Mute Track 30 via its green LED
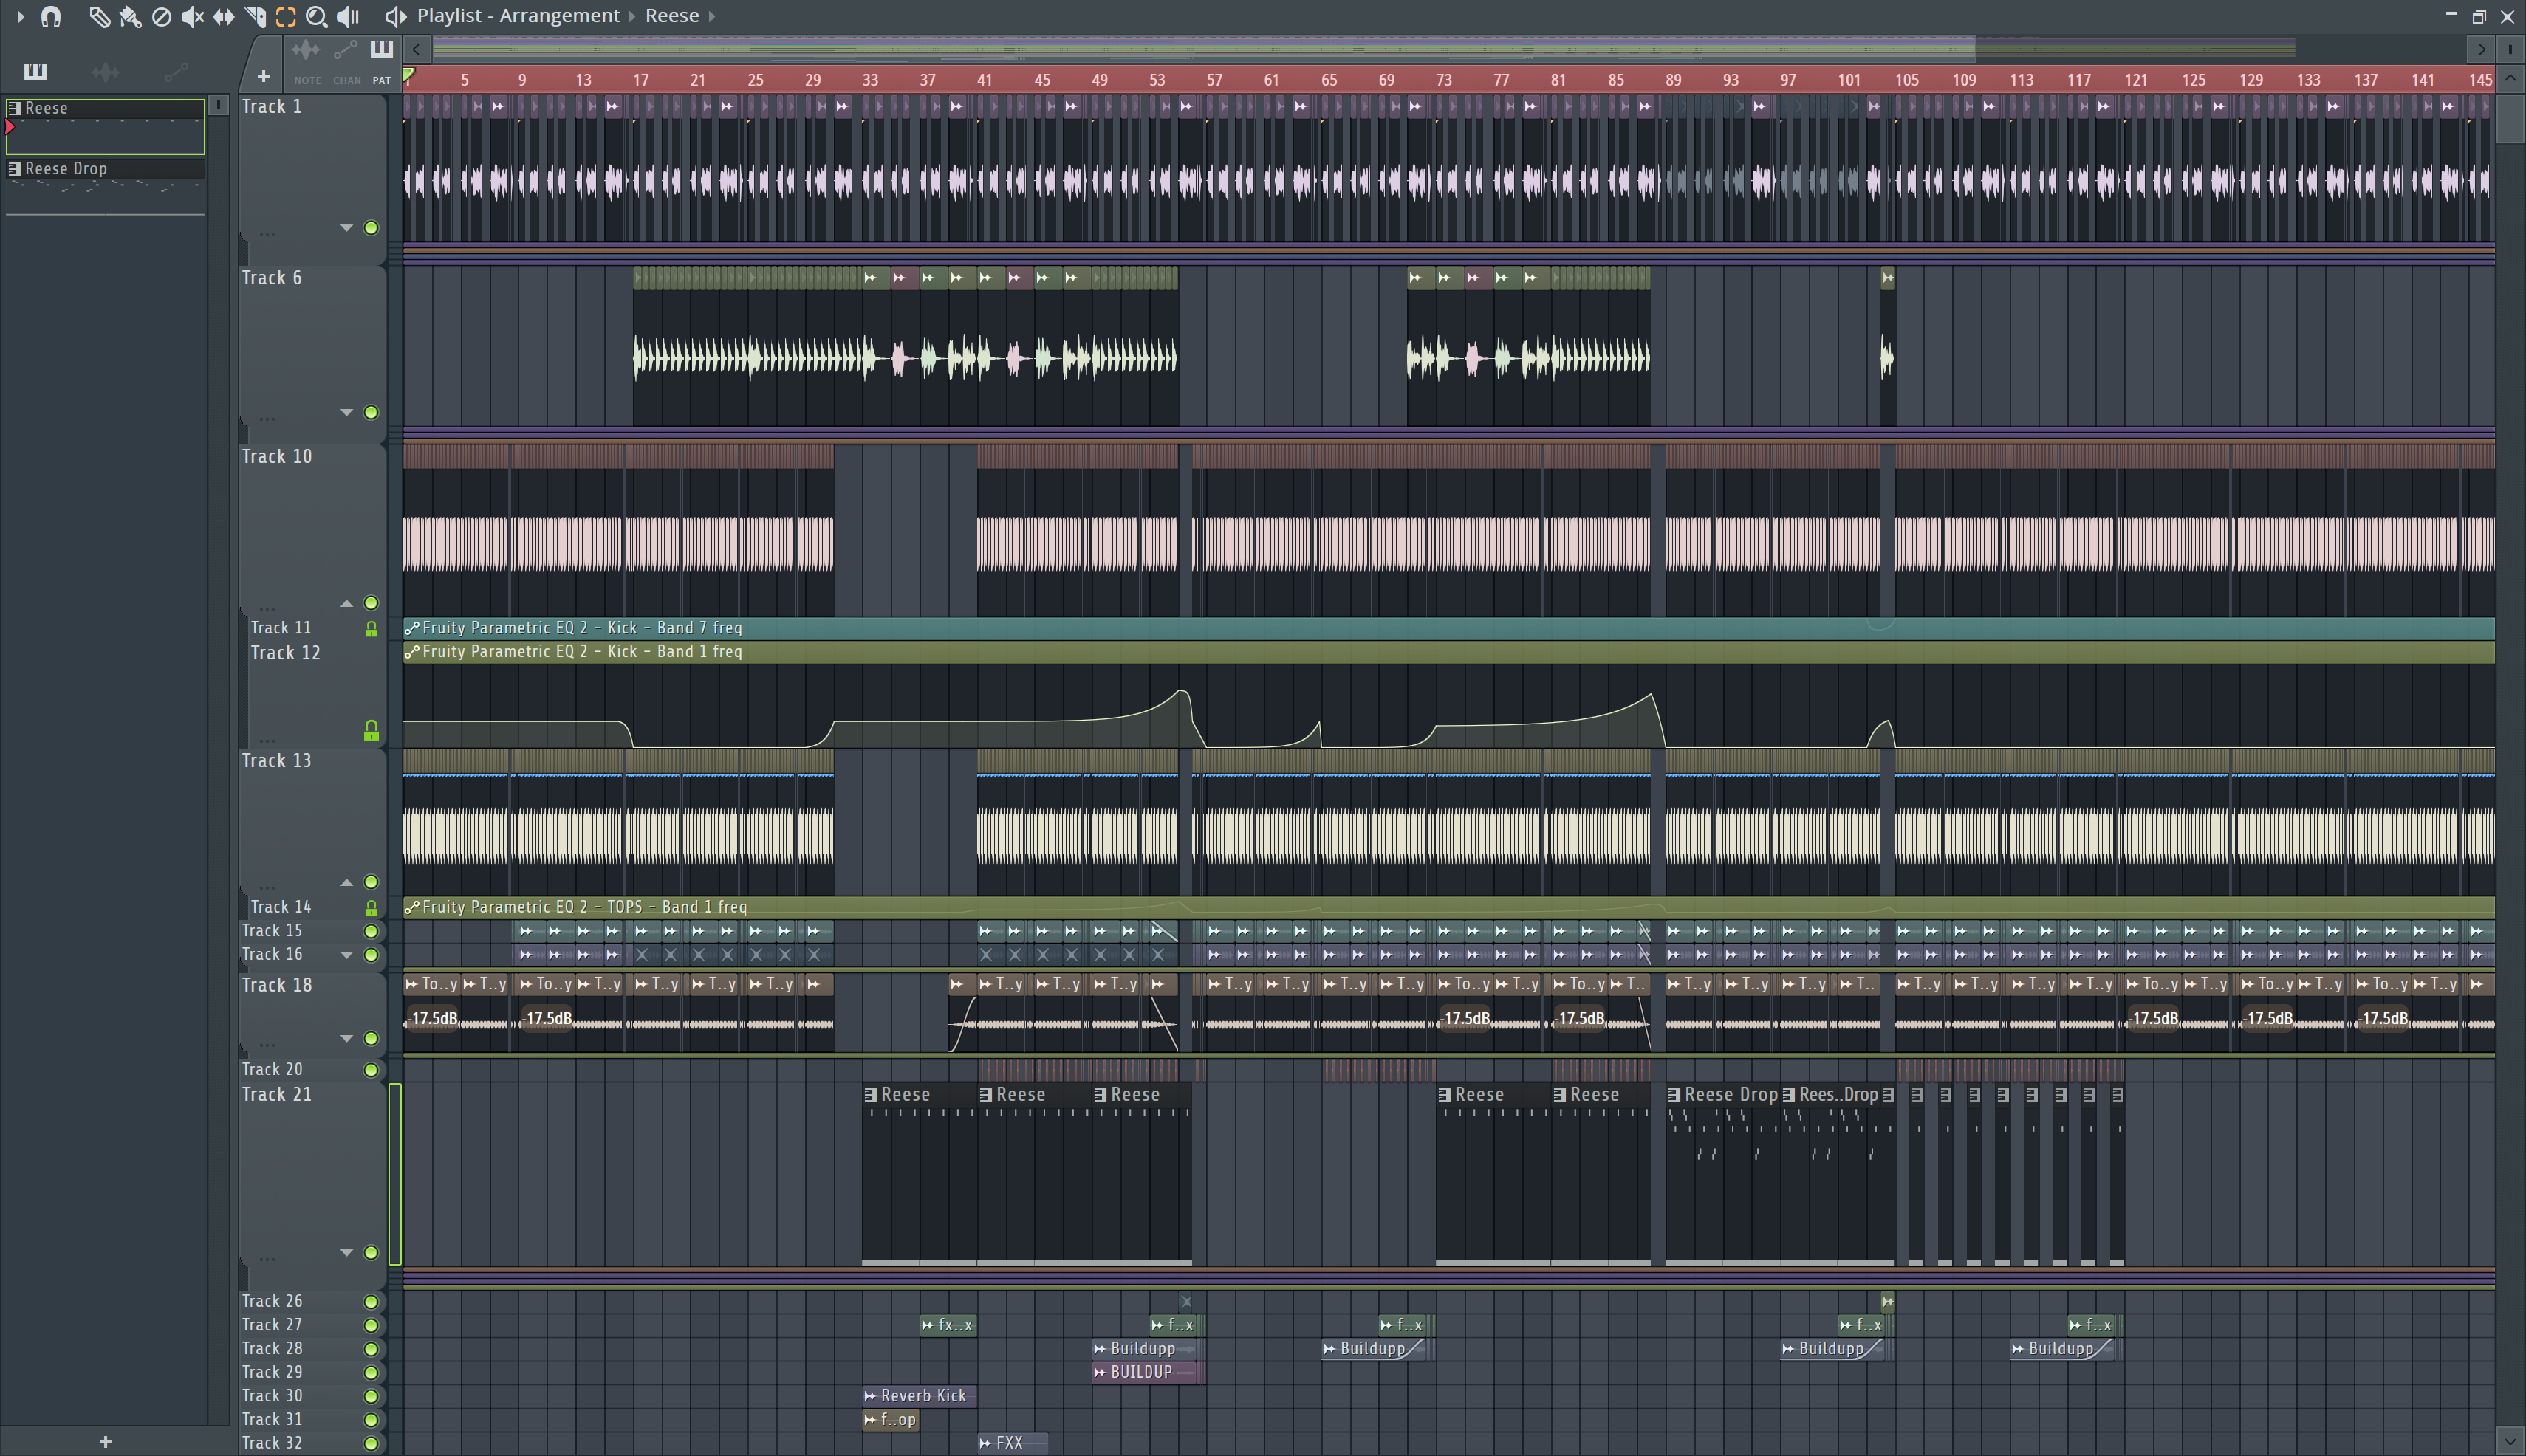Screen dimensions: 2526x1456 click(x=372, y=1397)
